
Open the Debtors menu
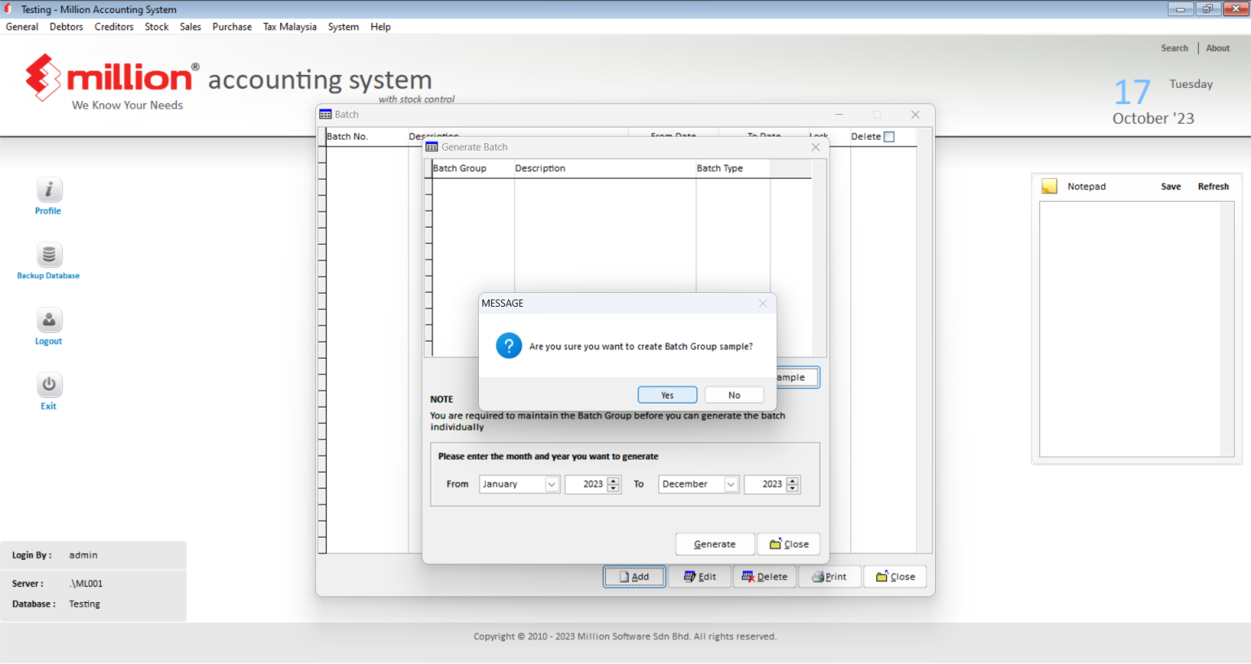[x=66, y=26]
